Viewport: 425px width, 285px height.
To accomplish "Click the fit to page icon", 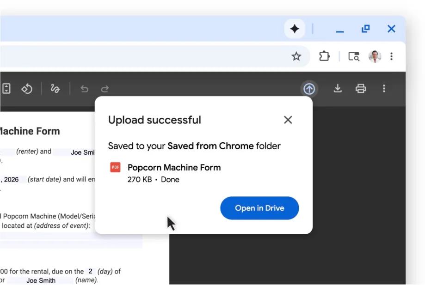I will (6, 89).
